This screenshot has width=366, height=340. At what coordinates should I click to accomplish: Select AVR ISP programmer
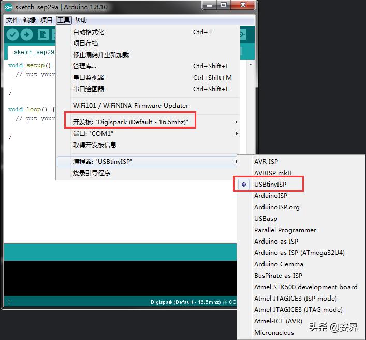301,162
